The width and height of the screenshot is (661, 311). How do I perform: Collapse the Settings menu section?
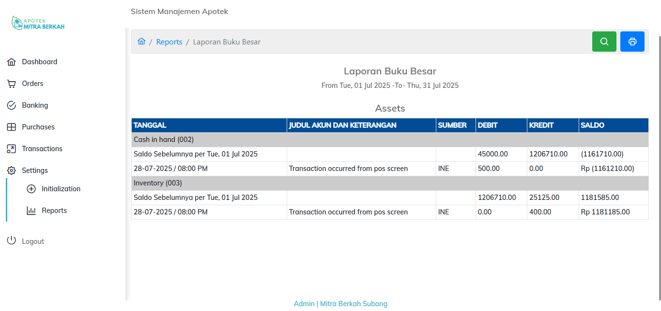click(35, 170)
